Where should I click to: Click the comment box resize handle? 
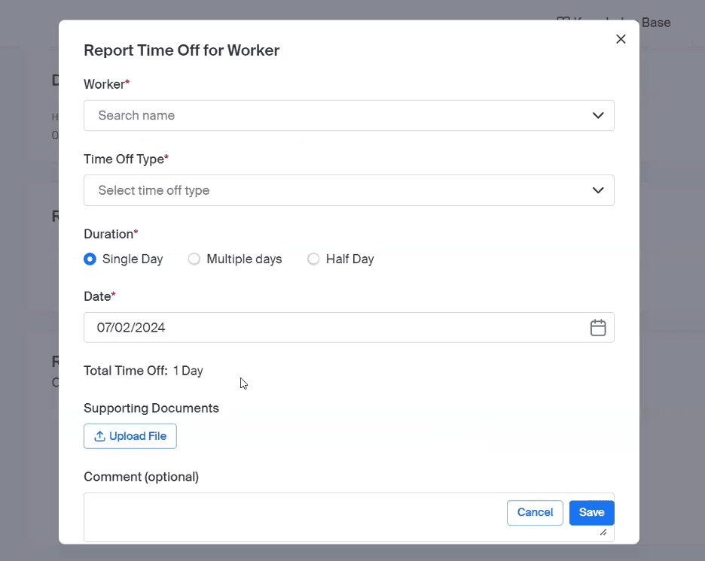tap(603, 532)
